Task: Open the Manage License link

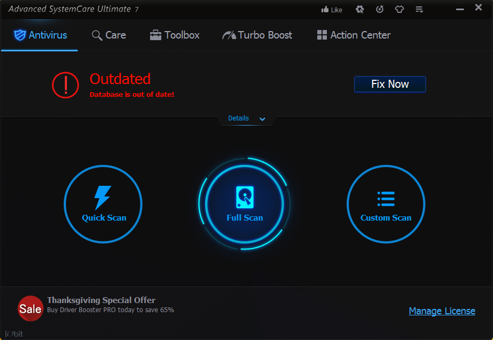Action: [x=442, y=311]
